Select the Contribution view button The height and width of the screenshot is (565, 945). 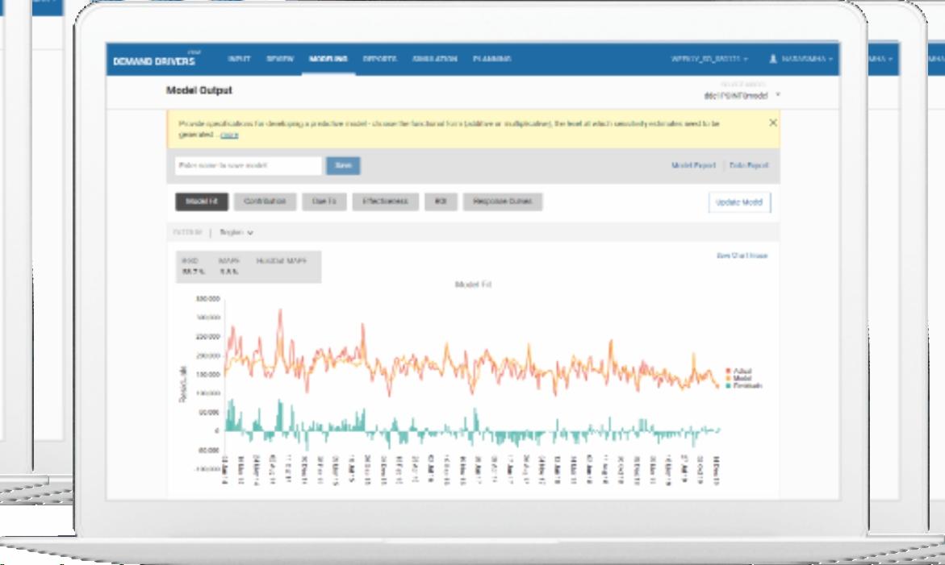pos(265,201)
